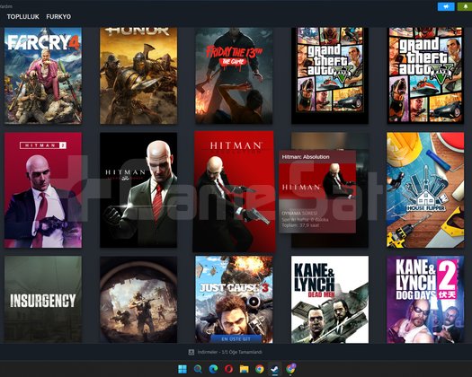Launch Opera browser from taskbar
The width and height of the screenshot is (472, 377).
coord(228,369)
